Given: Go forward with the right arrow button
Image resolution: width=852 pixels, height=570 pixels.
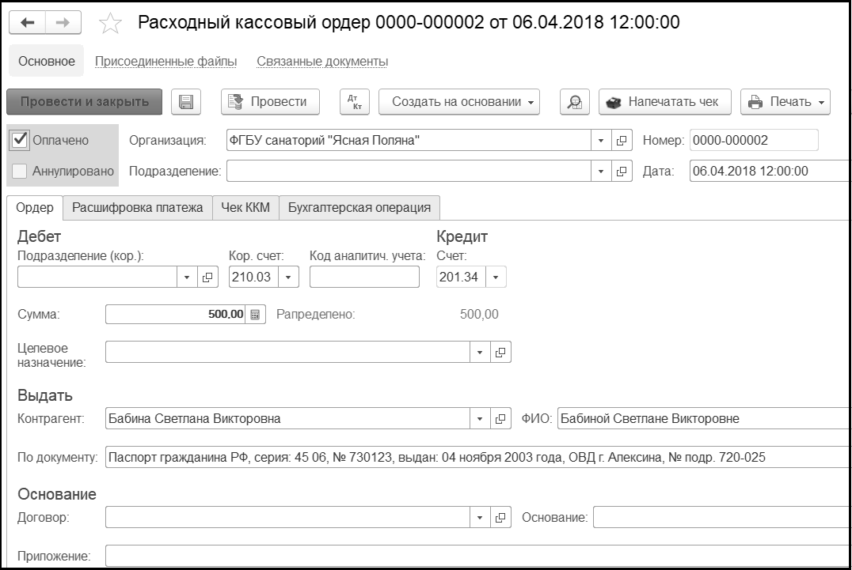Looking at the screenshot, I should pyautogui.click(x=63, y=23).
